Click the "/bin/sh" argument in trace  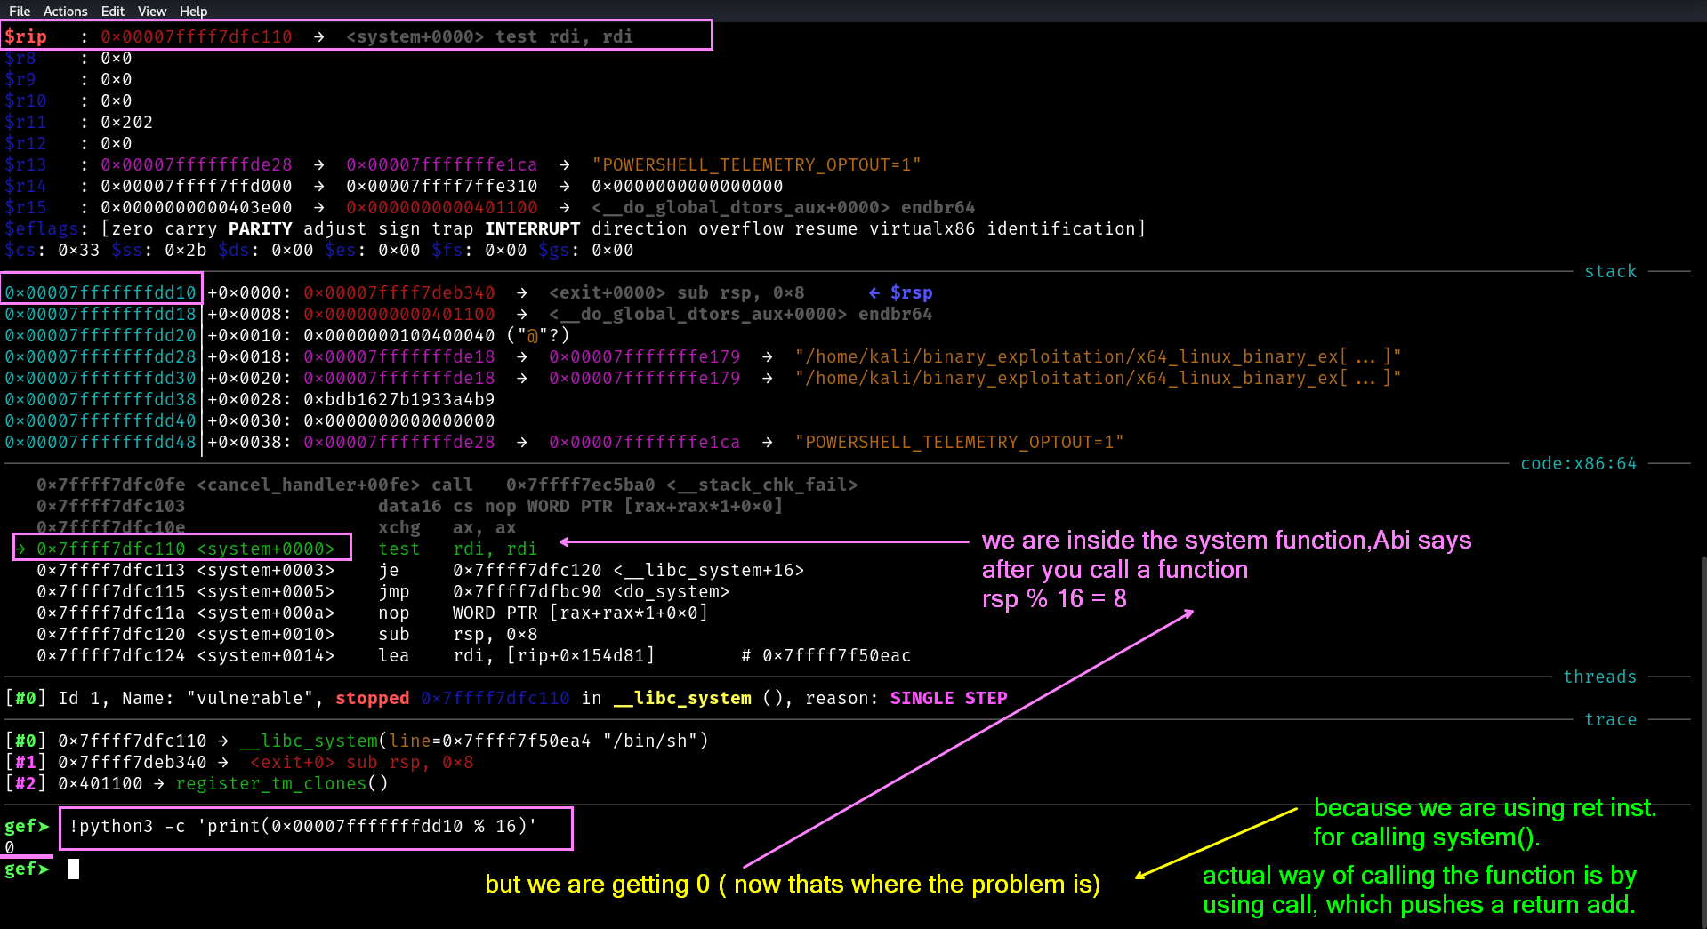[655, 741]
